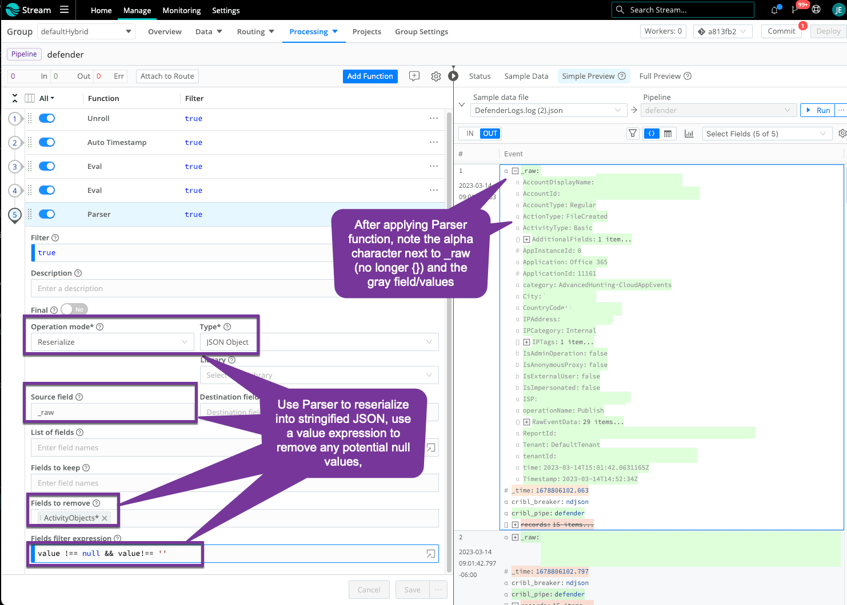Open the preview filter funnel icon

[x=633, y=134]
